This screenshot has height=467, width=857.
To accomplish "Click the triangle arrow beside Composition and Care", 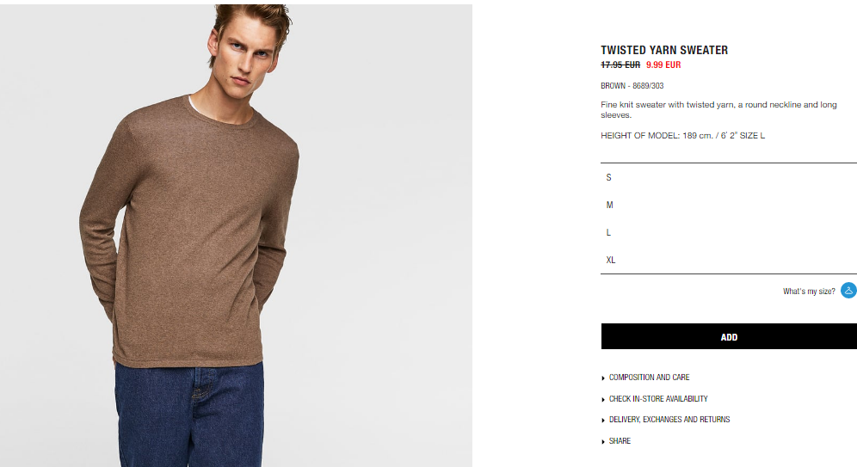I will click(603, 378).
